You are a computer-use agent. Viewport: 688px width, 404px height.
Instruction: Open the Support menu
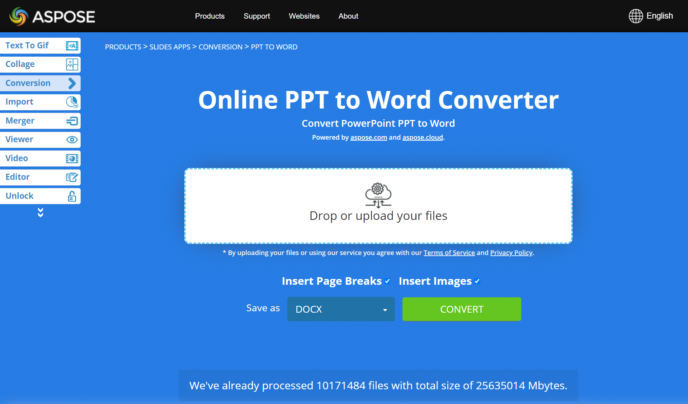pyautogui.click(x=256, y=16)
